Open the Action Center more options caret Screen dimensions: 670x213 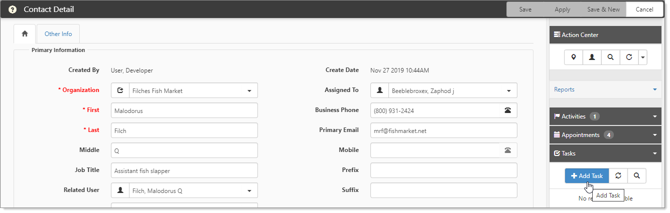[642, 57]
